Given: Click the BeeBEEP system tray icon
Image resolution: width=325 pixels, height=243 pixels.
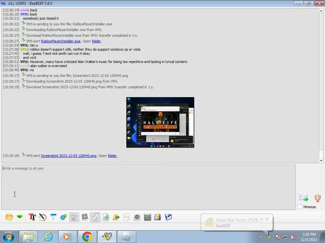Looking at the screenshot, I should (x=268, y=237).
